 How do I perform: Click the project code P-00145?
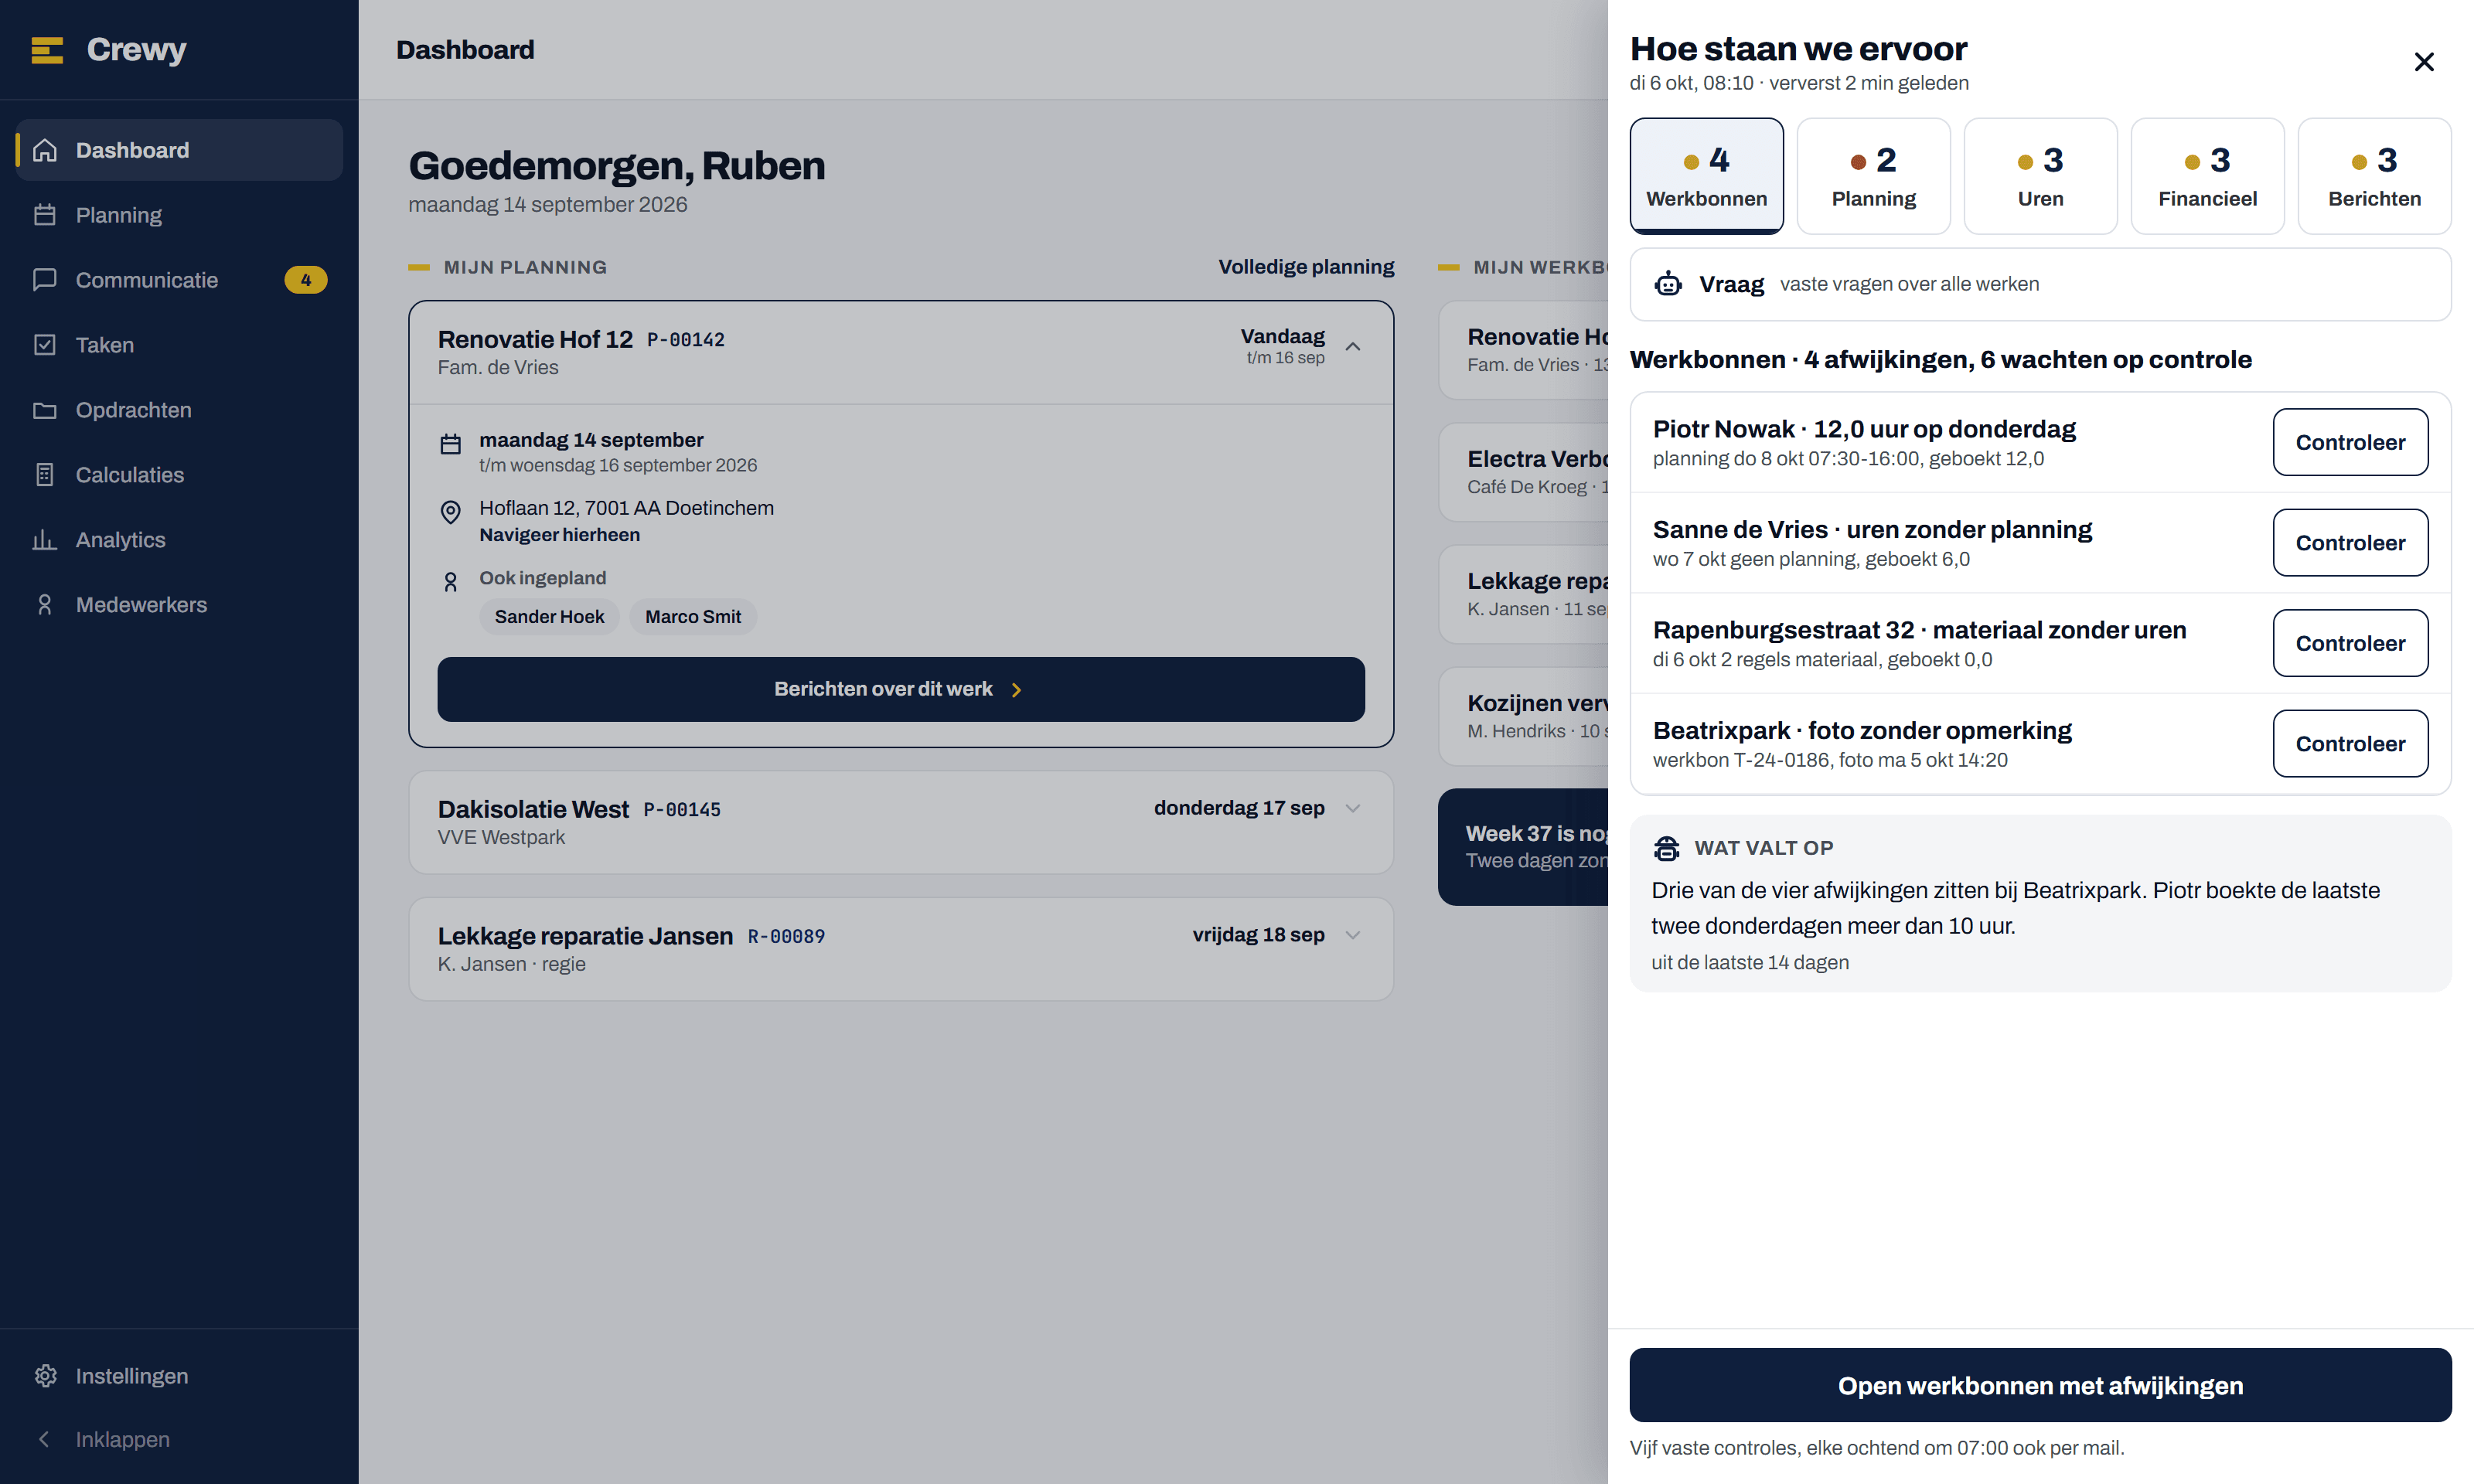click(682, 810)
